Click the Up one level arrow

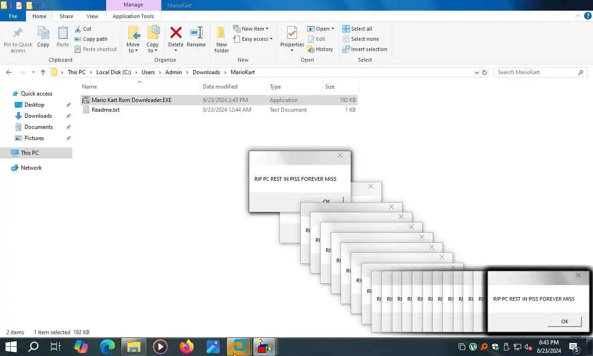[43, 72]
